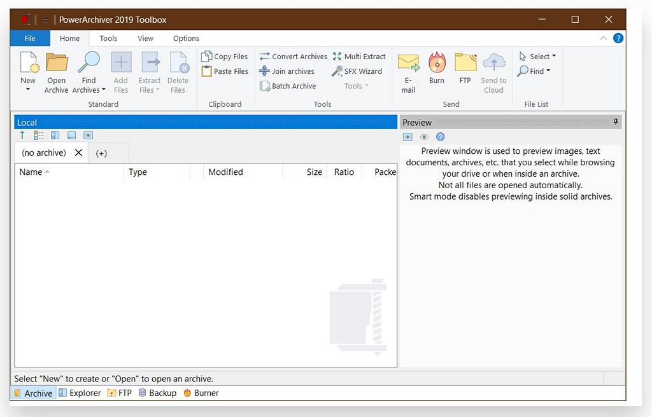Launch Multi Extract tool

(359, 57)
